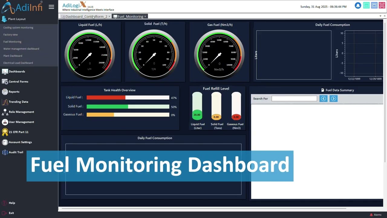Click the Reports icon in sidebar
The width and height of the screenshot is (387, 218).
point(5,92)
